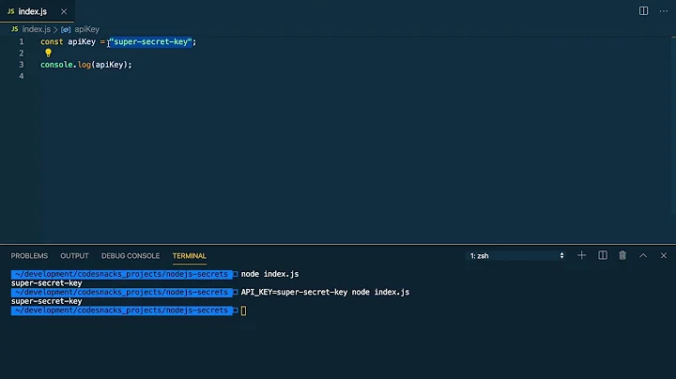Image resolution: width=676 pixels, height=379 pixels.
Task: Split the editor to the right
Action: (x=643, y=11)
